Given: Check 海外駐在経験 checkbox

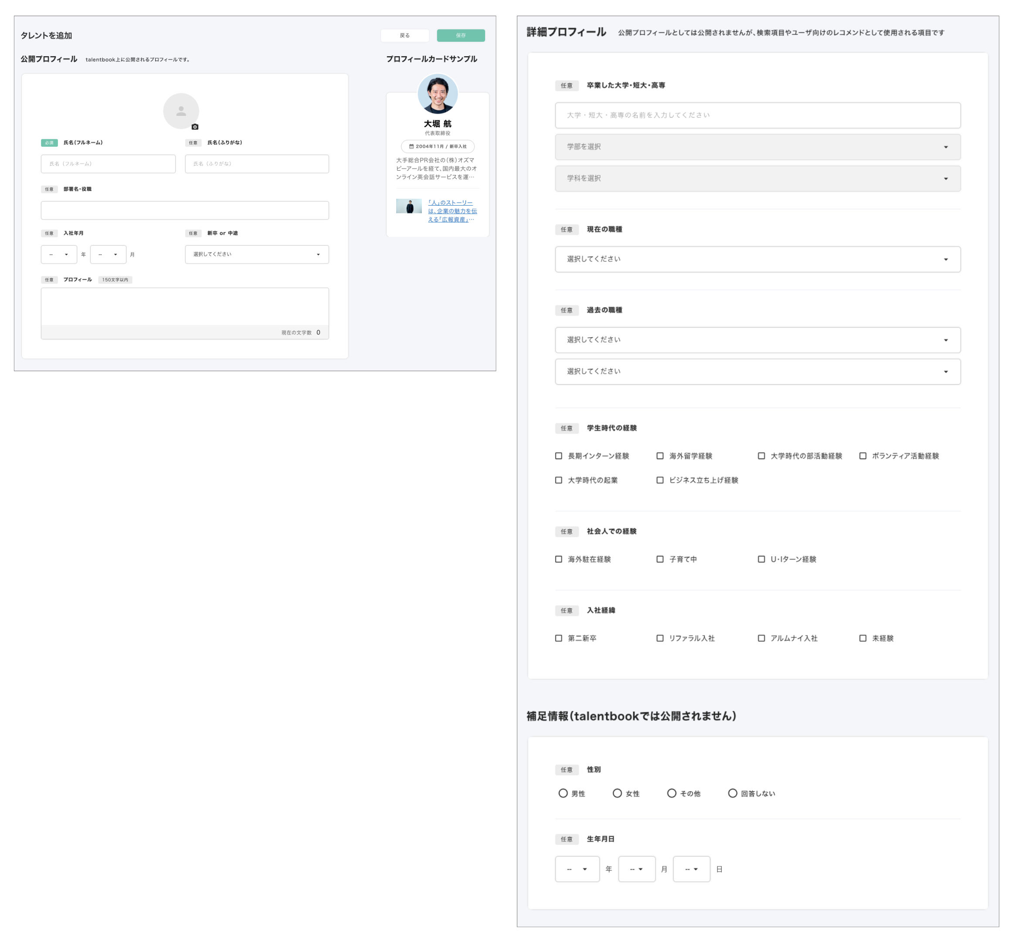Looking at the screenshot, I should point(558,559).
